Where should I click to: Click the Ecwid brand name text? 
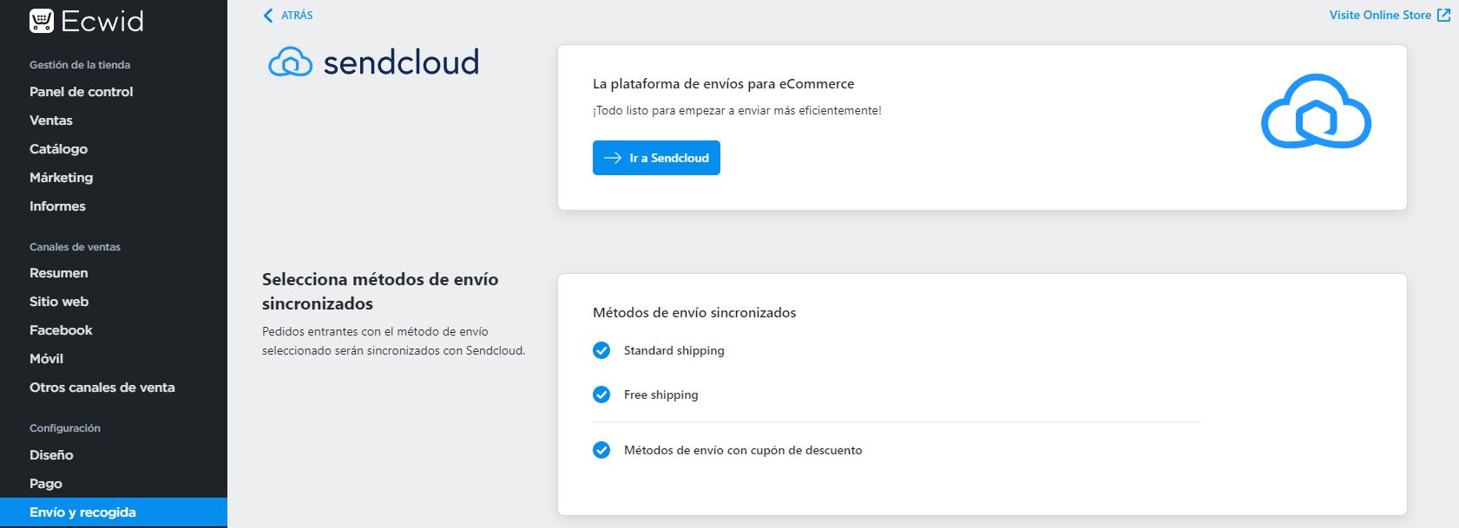tap(102, 21)
